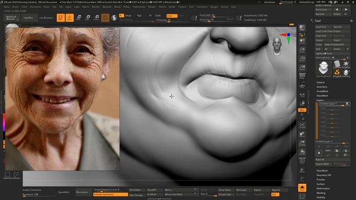Click the BPR render sphere icon

point(302,28)
